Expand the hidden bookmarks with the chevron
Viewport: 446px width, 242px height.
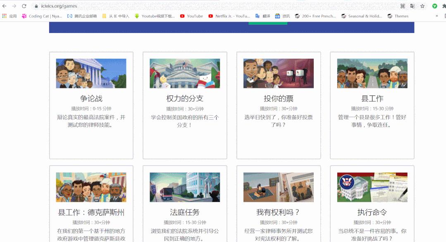coord(436,16)
